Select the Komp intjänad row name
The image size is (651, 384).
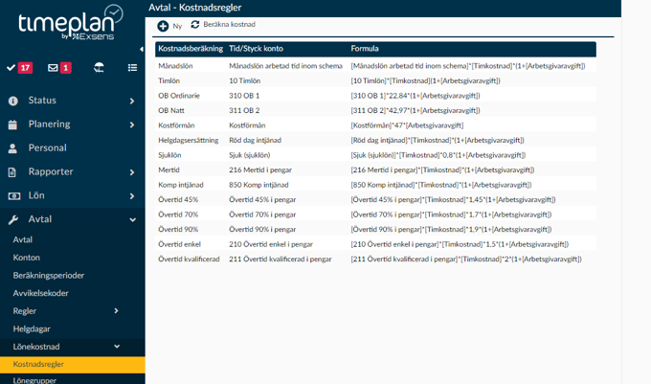pos(181,185)
